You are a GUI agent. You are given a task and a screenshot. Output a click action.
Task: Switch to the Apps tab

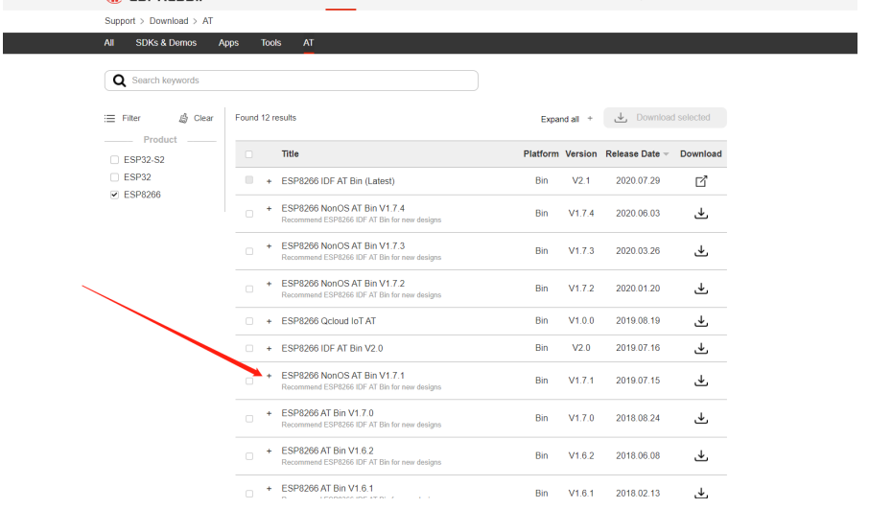(228, 42)
